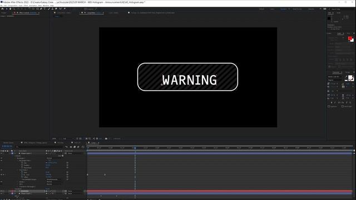Switch to the Standard workspace
The width and height of the screenshot is (356, 200).
tap(283, 9)
